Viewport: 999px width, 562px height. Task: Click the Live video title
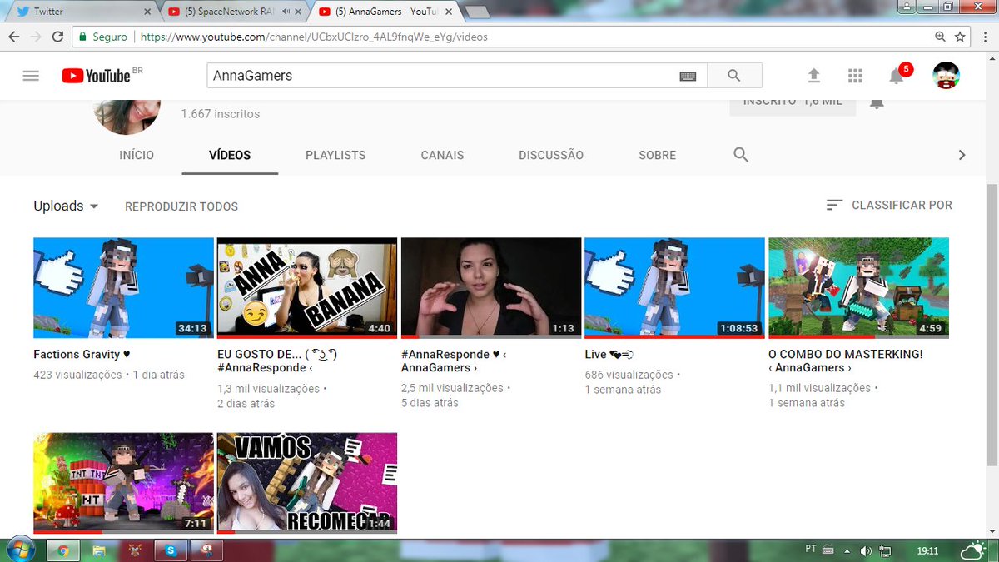(610, 354)
